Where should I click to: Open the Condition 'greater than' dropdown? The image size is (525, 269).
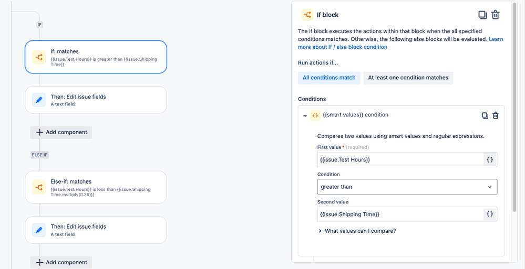(407, 187)
